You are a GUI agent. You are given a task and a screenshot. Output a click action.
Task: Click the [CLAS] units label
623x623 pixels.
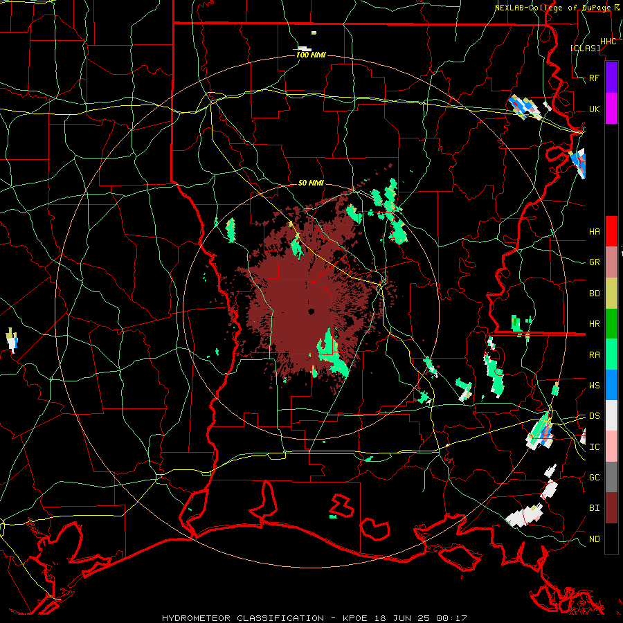coord(585,48)
